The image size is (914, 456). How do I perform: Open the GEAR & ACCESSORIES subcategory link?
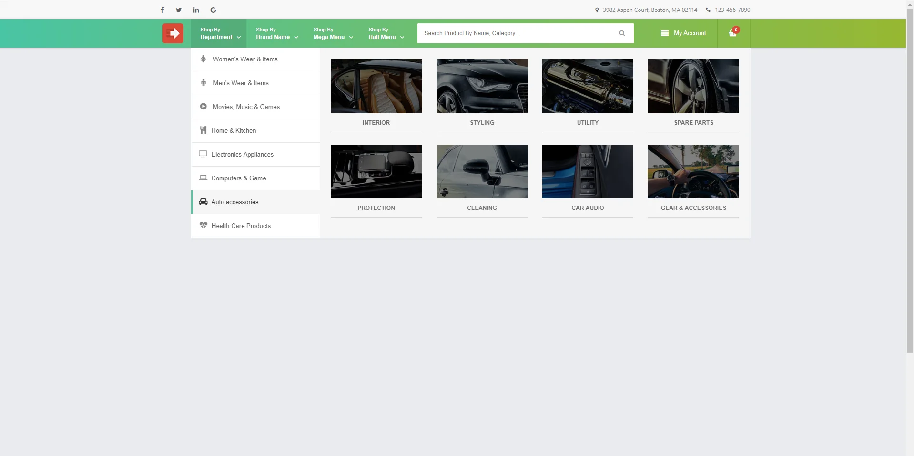pos(693,208)
